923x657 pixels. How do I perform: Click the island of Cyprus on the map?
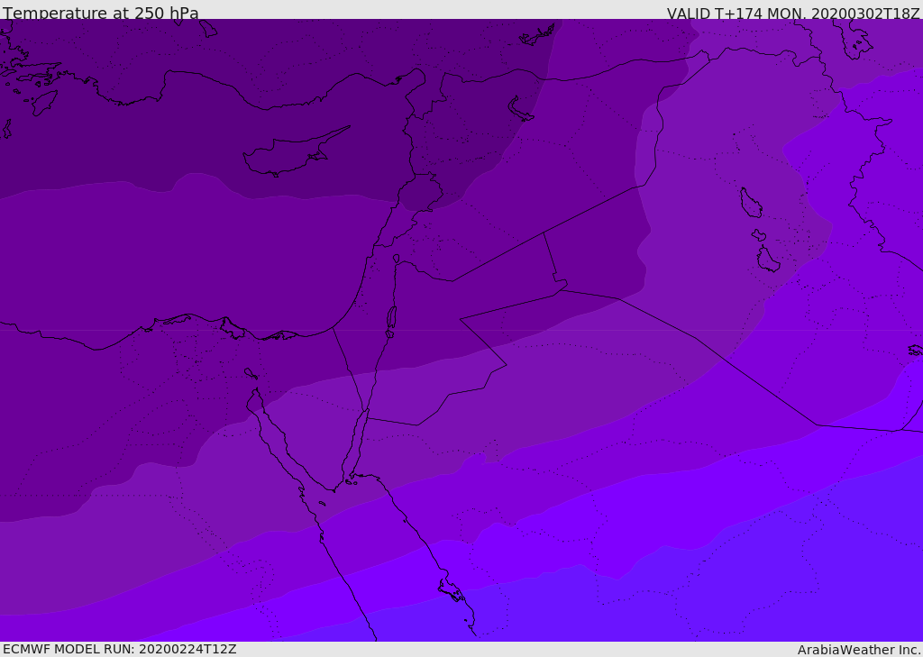[295, 153]
